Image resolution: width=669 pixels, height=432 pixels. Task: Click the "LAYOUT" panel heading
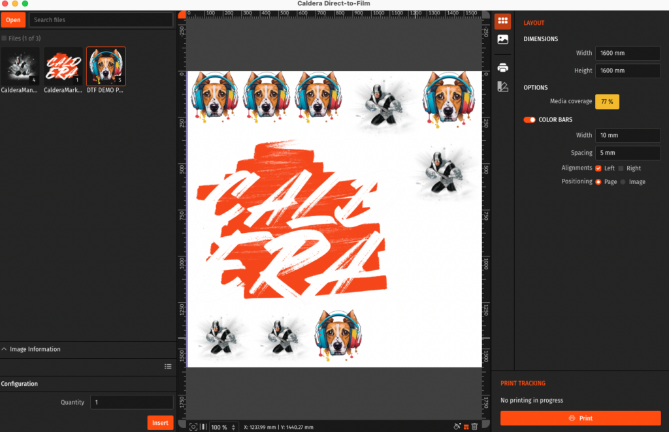(x=534, y=23)
